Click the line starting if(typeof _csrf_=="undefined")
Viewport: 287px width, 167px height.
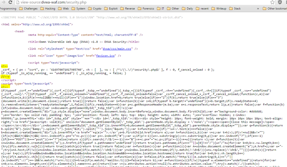(x=136, y=91)
